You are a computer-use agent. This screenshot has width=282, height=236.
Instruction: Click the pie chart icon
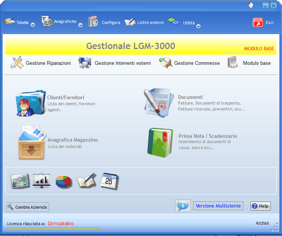64,182
